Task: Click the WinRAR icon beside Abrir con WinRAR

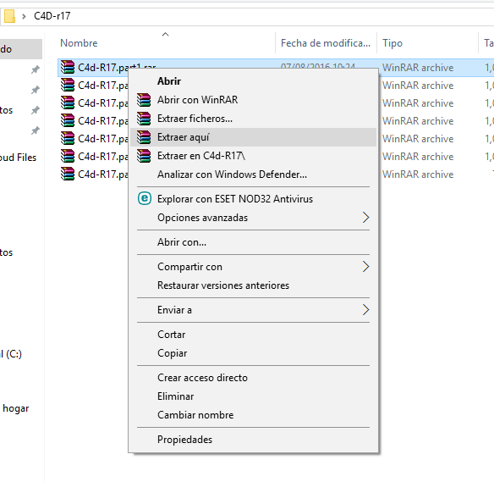Action: pos(144,100)
